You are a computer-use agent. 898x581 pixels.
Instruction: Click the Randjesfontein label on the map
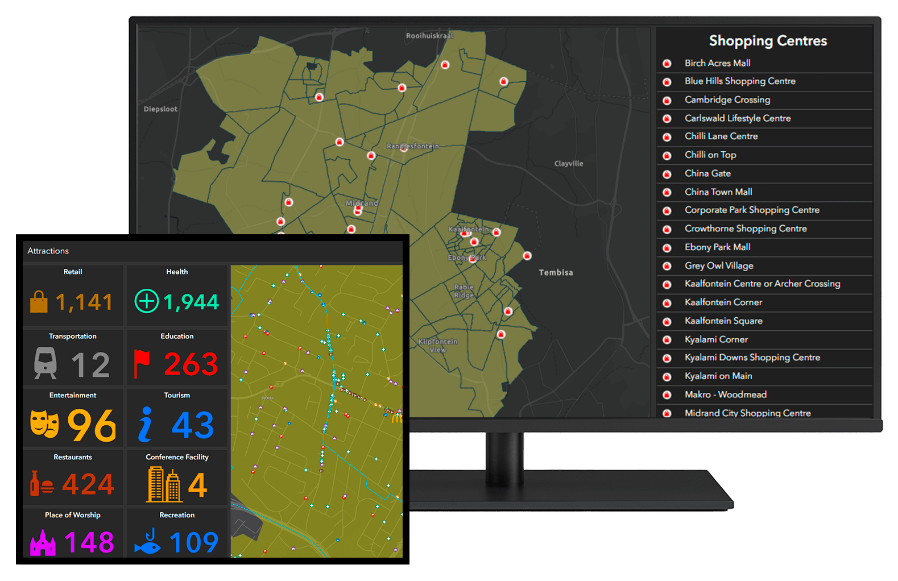pos(412,146)
